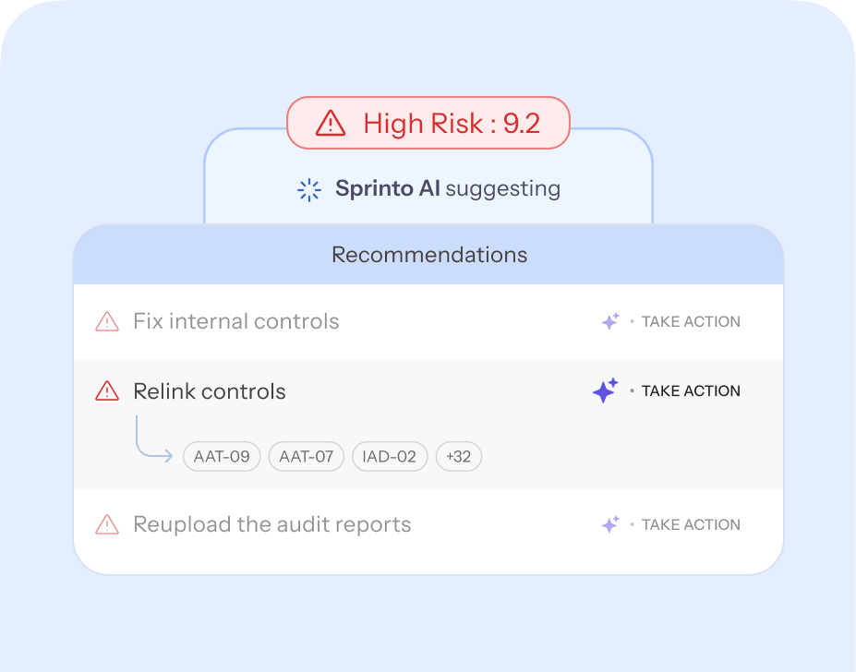856x672 pixels.
Task: Select the AAT-09 control chip
Action: 222,456
